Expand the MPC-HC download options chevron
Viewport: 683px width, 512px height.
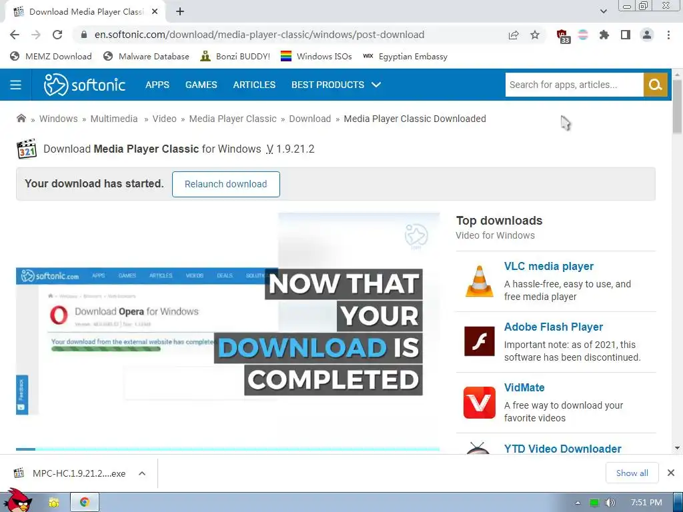[x=142, y=473]
